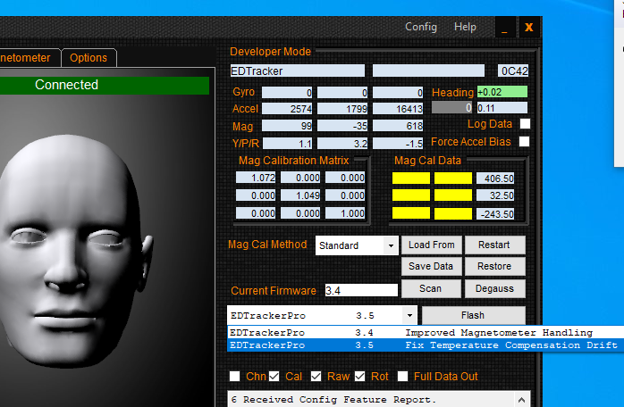
Task: Open the Help menu
Action: coord(465,27)
